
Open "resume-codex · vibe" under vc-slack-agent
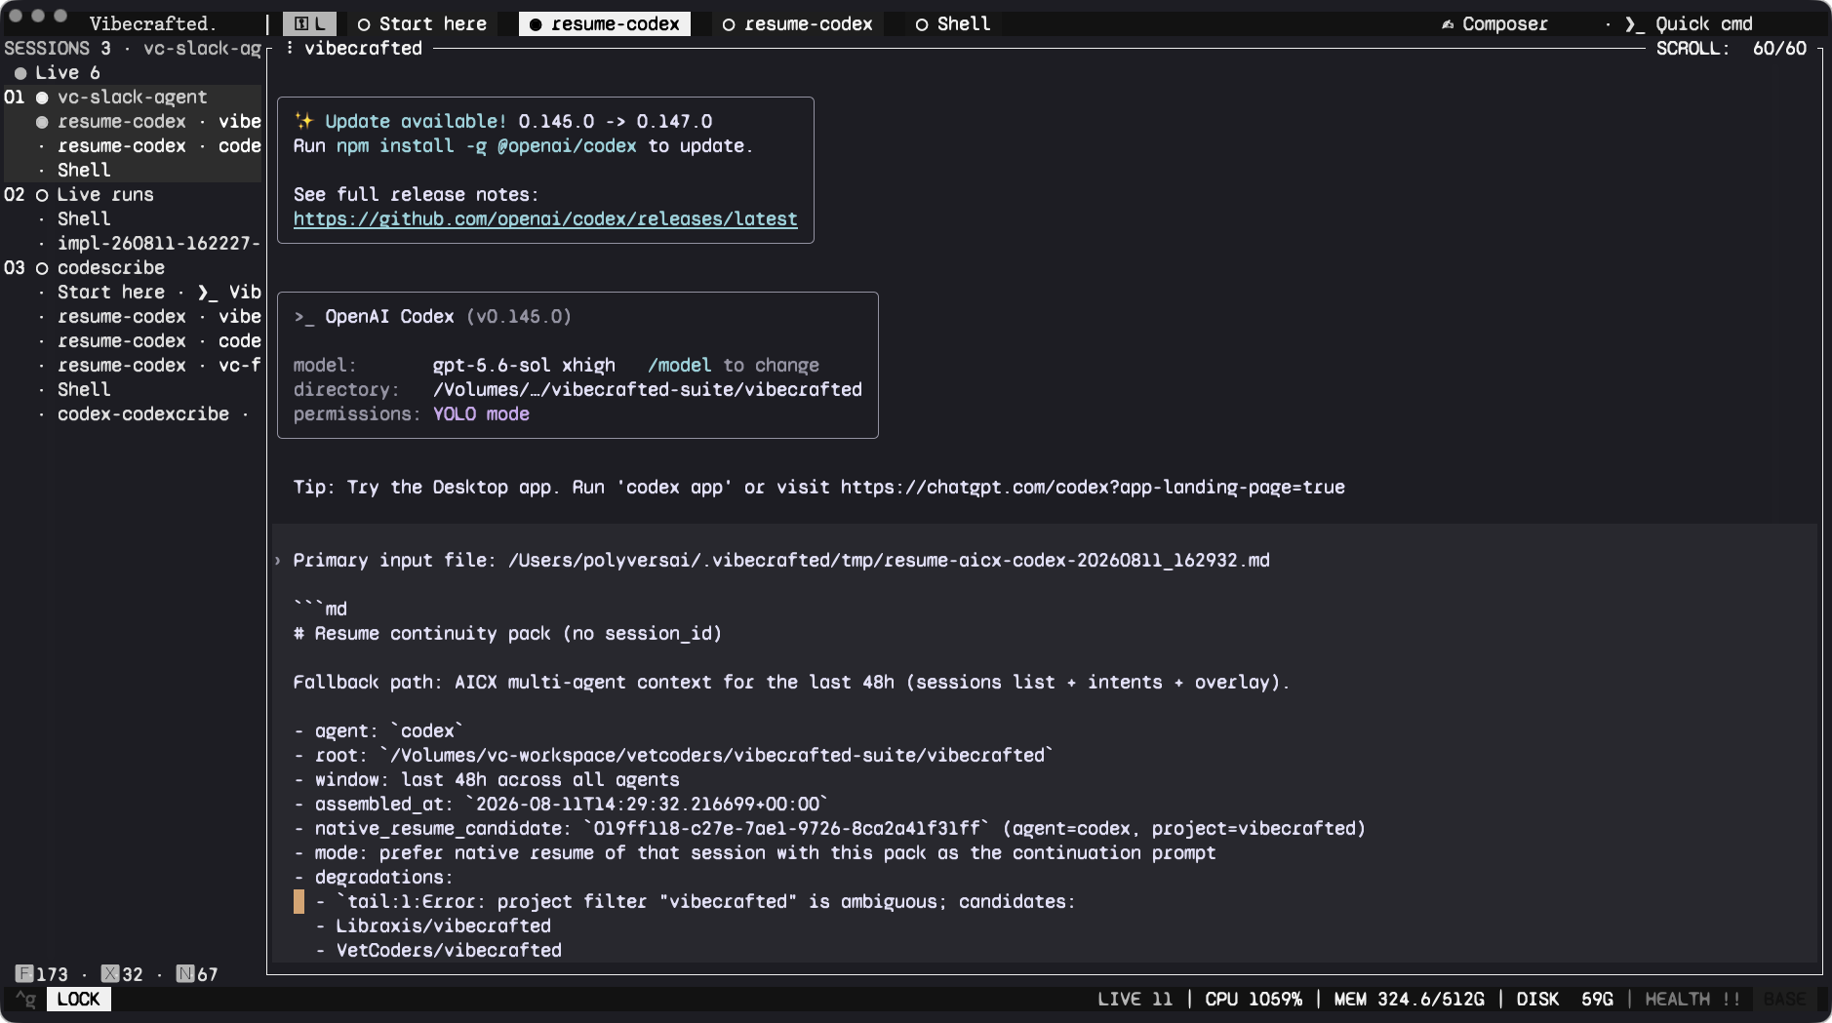pyautogui.click(x=149, y=122)
